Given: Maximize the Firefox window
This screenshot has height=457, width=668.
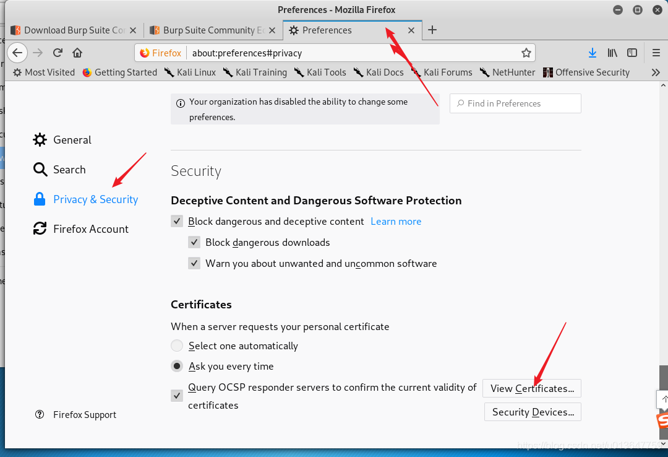Looking at the screenshot, I should coord(638,10).
